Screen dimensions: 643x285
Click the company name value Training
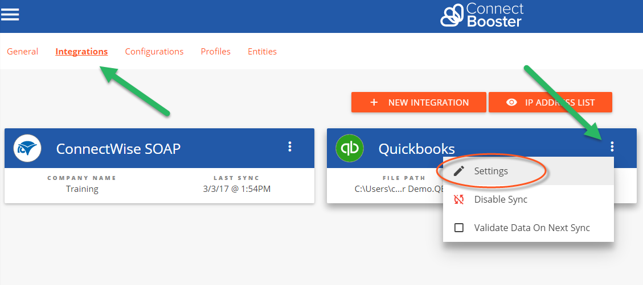click(x=82, y=189)
